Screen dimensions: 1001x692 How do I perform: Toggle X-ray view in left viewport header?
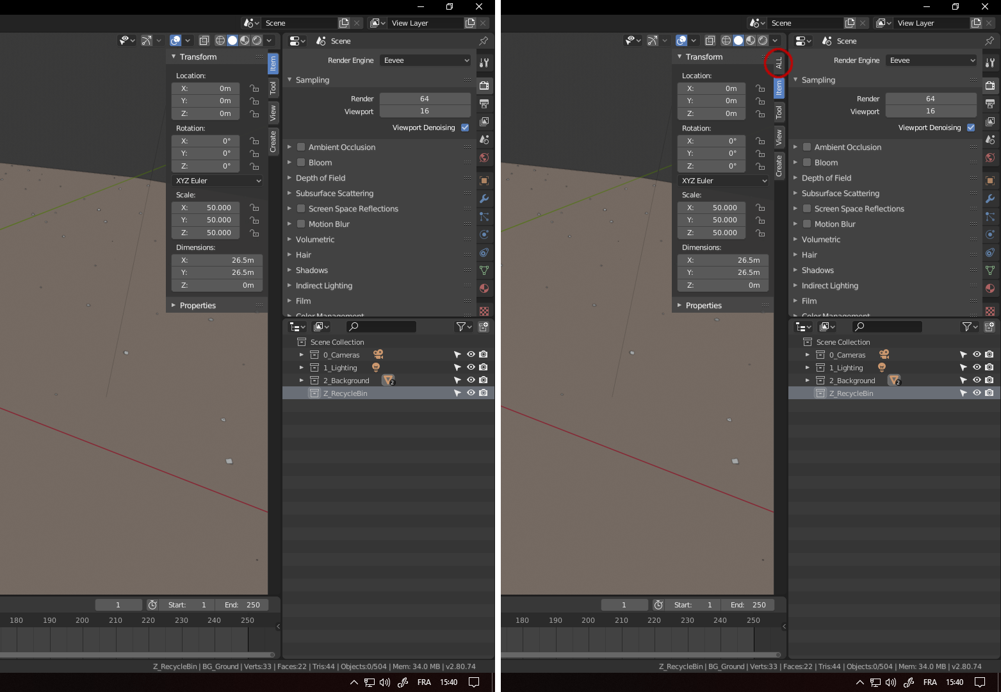(204, 40)
